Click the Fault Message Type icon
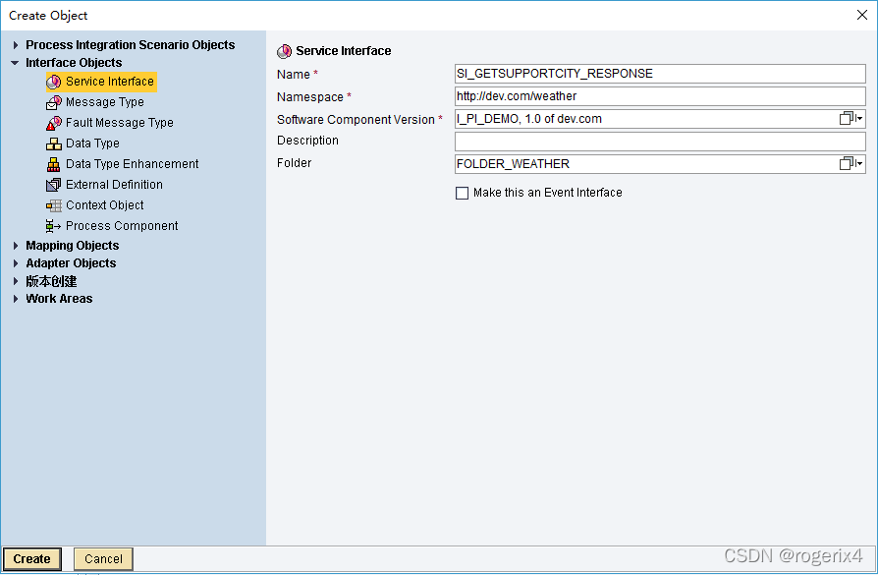 pos(54,123)
